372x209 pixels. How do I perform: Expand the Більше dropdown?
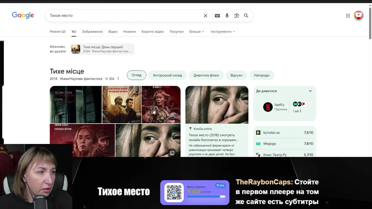[197, 31]
